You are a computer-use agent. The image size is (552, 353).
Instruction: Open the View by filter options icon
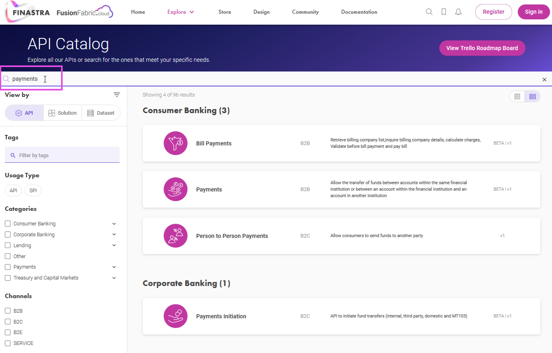click(x=117, y=95)
